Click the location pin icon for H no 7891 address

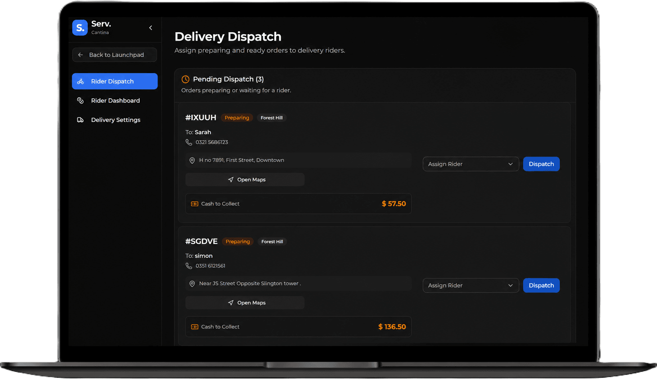192,160
